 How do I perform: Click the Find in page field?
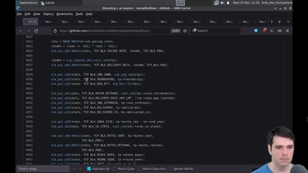coord(43,169)
